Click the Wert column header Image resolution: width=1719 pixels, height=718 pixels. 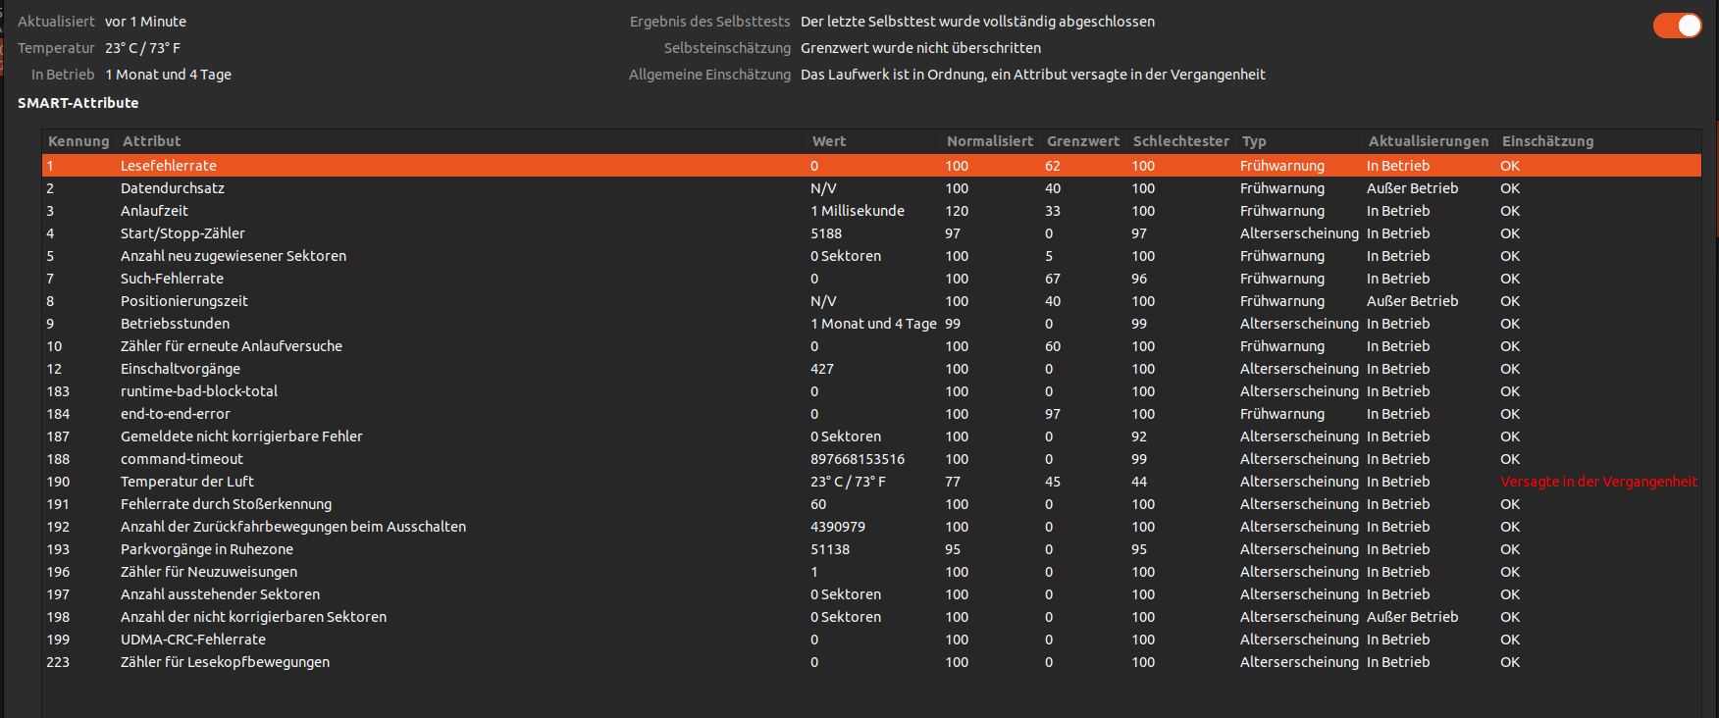tap(829, 141)
